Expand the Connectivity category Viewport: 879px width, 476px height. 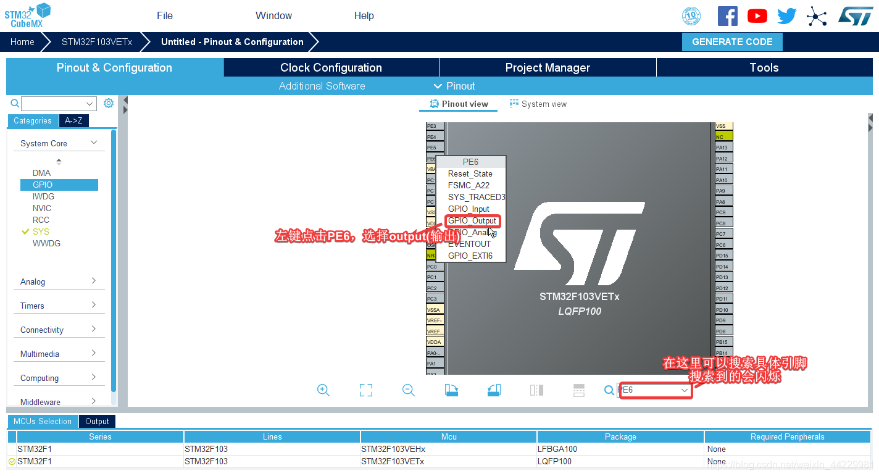(x=59, y=330)
